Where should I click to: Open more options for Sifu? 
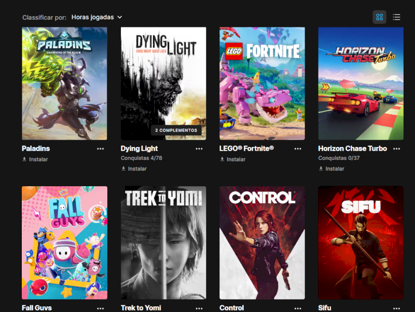coord(396,308)
